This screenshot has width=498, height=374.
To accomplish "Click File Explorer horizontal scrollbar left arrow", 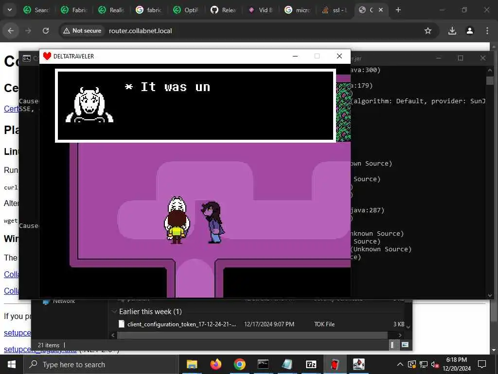I will 113,335.
